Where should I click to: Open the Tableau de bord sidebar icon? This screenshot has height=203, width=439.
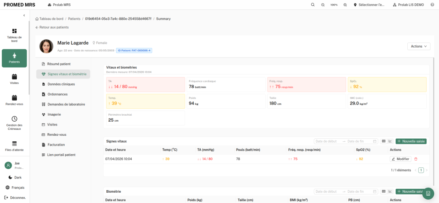point(14,31)
